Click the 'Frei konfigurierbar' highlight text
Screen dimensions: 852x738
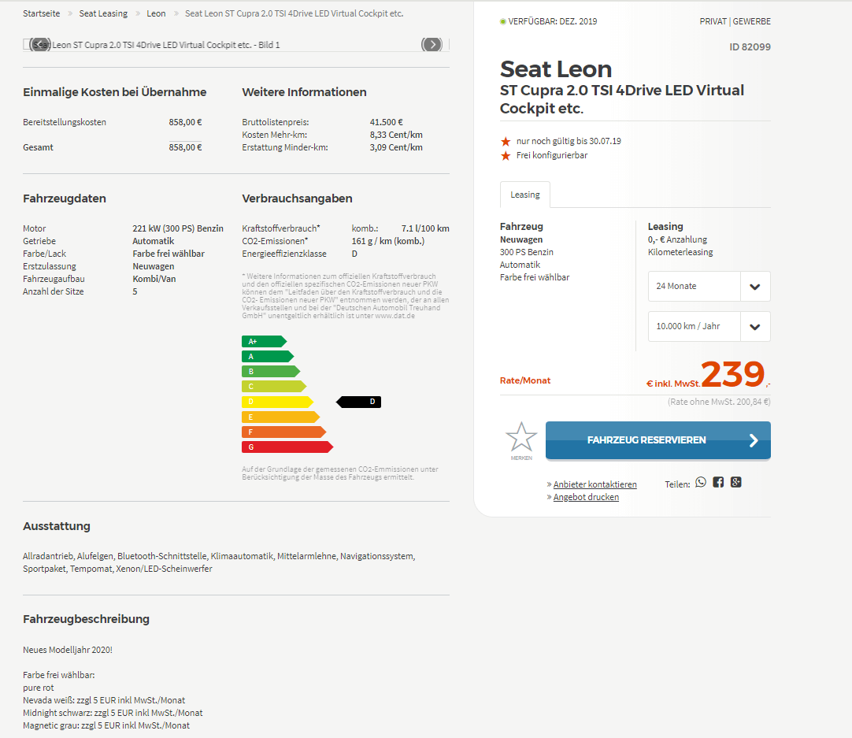tap(551, 155)
